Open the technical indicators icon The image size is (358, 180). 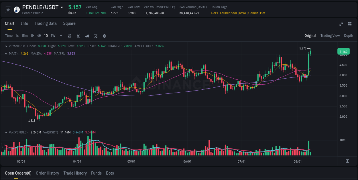[x=95, y=36]
